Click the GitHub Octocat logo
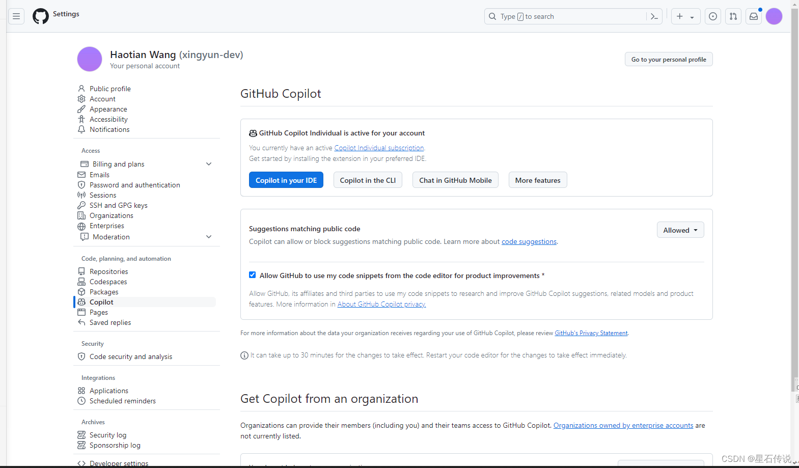Image resolution: width=799 pixels, height=468 pixels. (x=41, y=16)
